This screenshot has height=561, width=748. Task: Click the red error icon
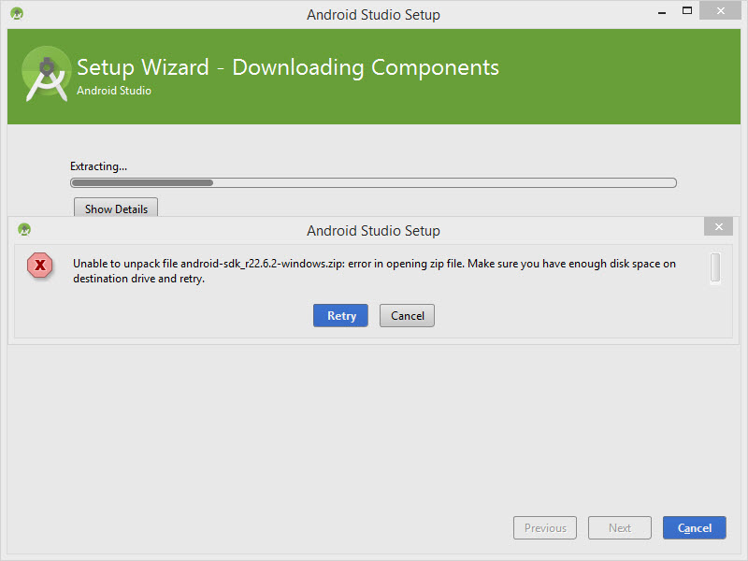40,266
